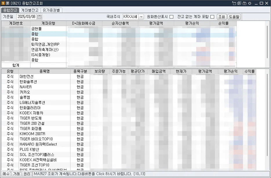
Task: Toggle the 원화환산표시 checkbox
Action: pos(172,17)
